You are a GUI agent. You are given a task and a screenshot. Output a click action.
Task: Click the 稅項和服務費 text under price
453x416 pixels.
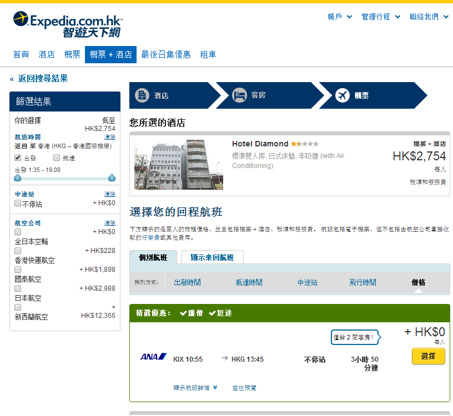(428, 182)
